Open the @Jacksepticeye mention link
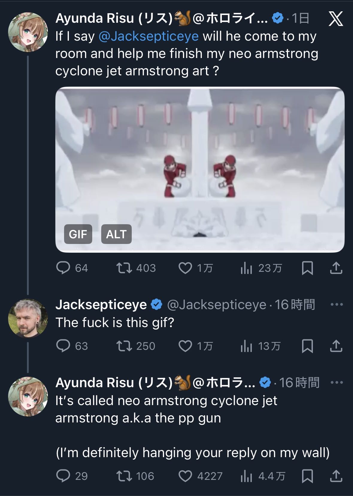Image resolution: width=353 pixels, height=496 pixels. pyautogui.click(x=149, y=36)
